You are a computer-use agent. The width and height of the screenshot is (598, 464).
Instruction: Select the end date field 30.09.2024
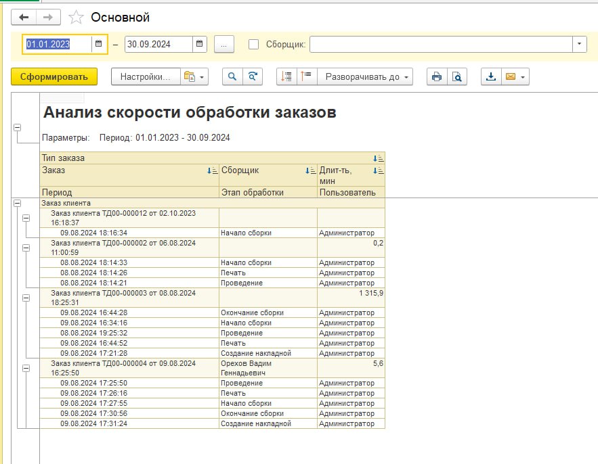(158, 44)
